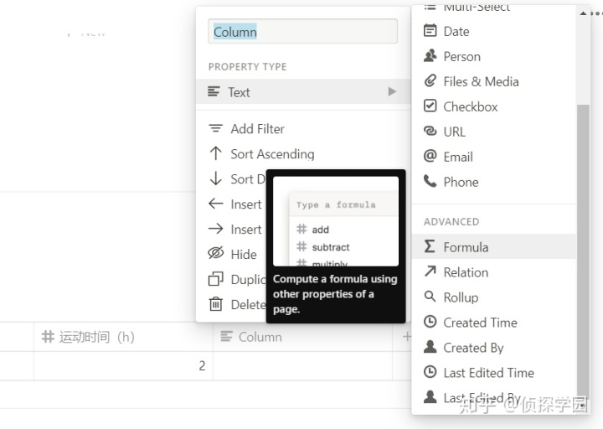603x429 pixels.
Task: Click the telephone Phone icon
Action: point(430,181)
